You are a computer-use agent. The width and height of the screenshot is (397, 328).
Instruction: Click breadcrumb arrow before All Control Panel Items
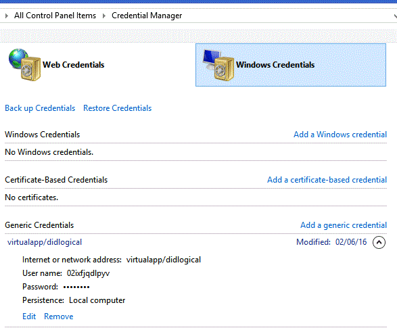click(7, 16)
